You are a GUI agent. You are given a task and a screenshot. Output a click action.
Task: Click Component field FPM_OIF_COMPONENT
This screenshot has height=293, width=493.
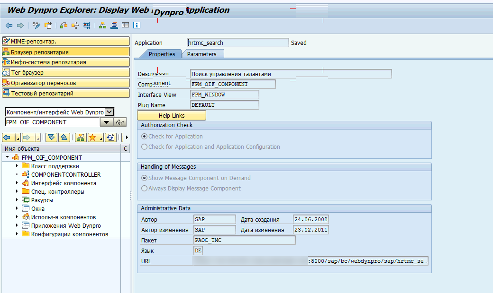click(x=233, y=84)
